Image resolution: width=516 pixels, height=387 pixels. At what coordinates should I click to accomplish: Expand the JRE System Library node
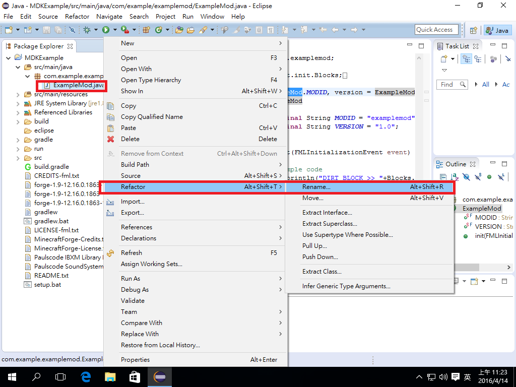point(18,104)
